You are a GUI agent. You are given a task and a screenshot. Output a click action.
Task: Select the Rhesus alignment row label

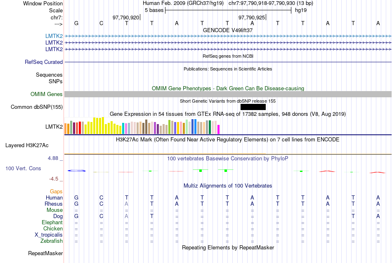(54, 204)
